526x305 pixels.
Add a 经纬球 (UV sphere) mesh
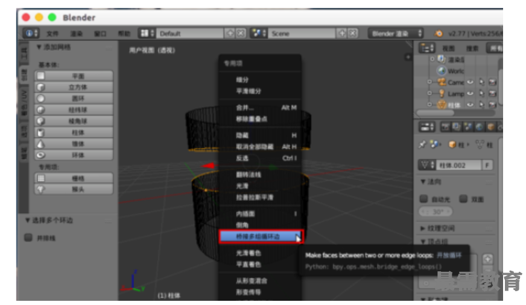click(x=74, y=110)
